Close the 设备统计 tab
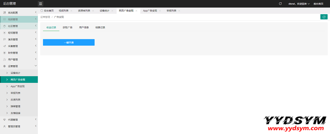The height and width of the screenshot is (134, 330). (x=112, y=11)
